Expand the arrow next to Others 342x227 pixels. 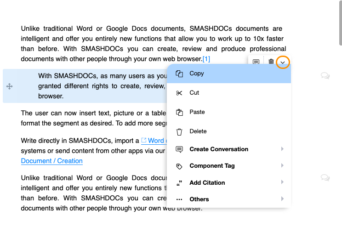coord(282,199)
